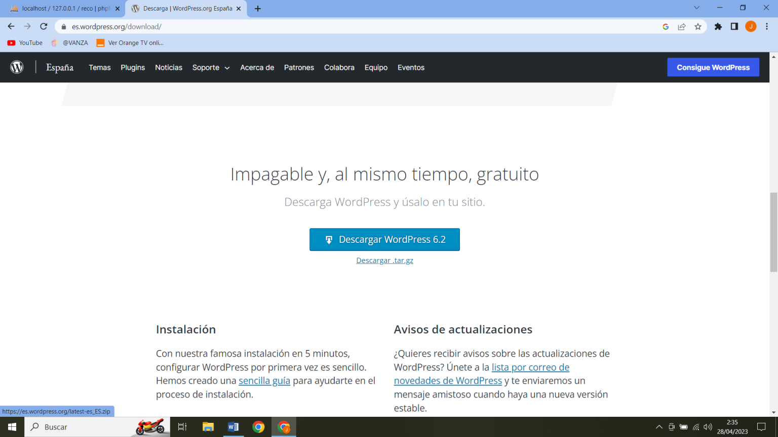Open the Descargar .tar.gz link
The image size is (778, 437).
384,260
